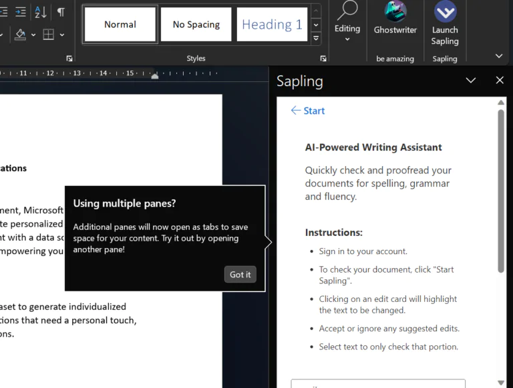Click Sapling pane scrollbar down arrow

[x=500, y=383]
